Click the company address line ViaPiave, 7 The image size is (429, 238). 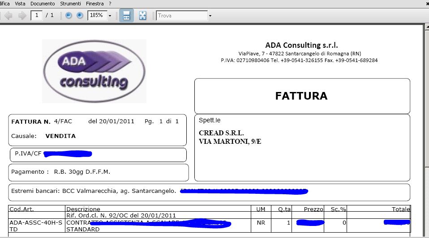300,54
